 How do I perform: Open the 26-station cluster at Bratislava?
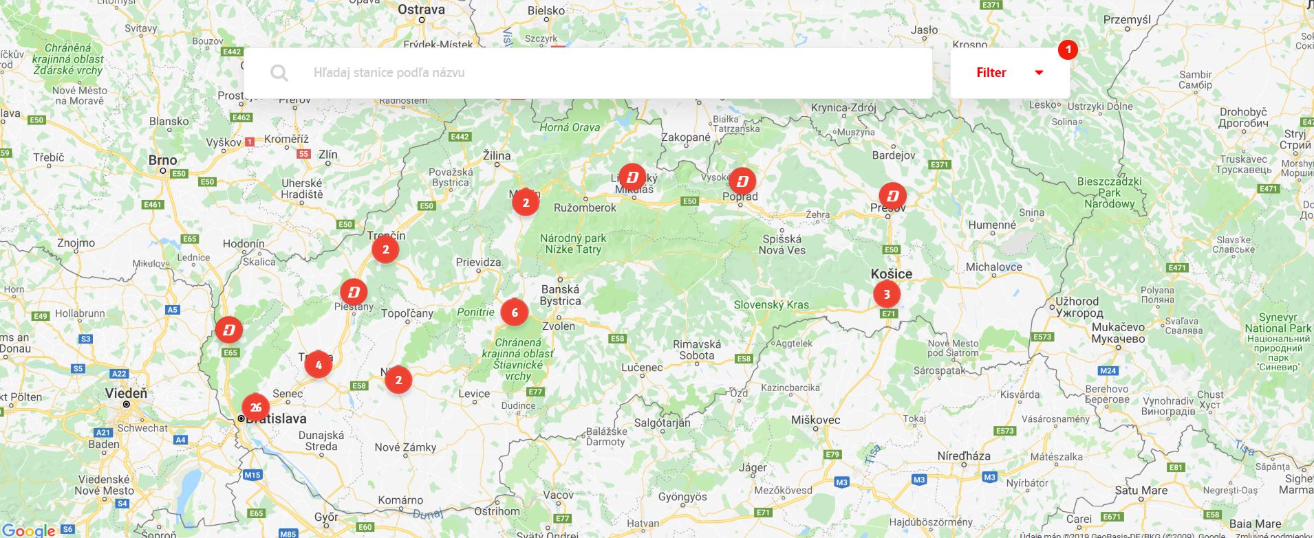pyautogui.click(x=256, y=407)
